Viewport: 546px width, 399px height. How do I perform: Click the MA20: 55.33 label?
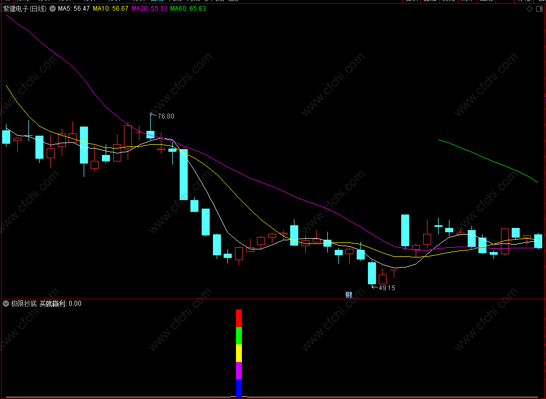[x=150, y=9]
